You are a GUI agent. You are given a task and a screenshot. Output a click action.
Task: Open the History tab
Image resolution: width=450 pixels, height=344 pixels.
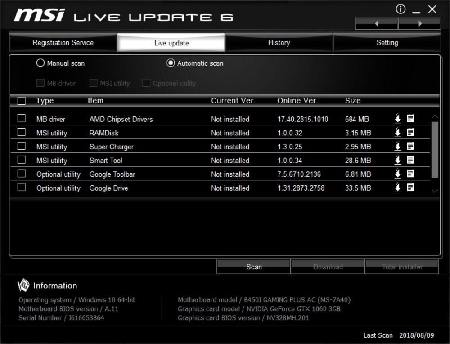(279, 43)
